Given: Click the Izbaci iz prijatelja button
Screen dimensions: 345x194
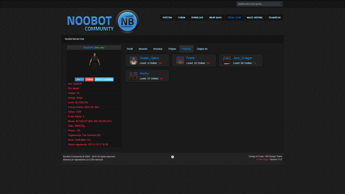Looking at the screenshot, I should click(x=104, y=79).
